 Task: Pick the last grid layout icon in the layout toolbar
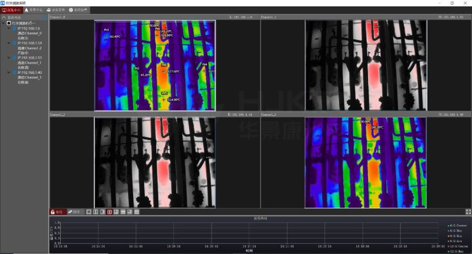tap(136, 212)
